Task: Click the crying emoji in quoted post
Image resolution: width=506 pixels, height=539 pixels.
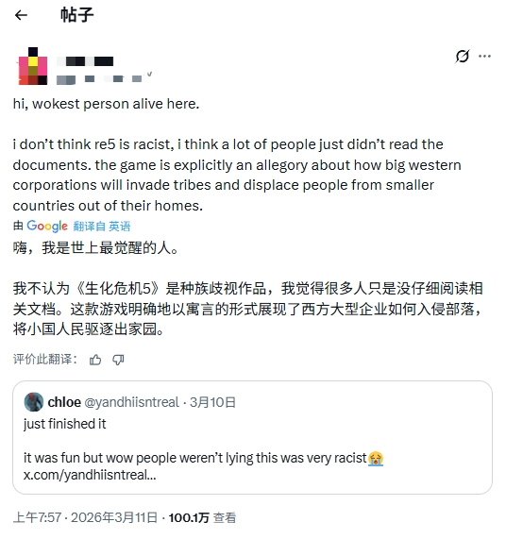Action: 376,458
